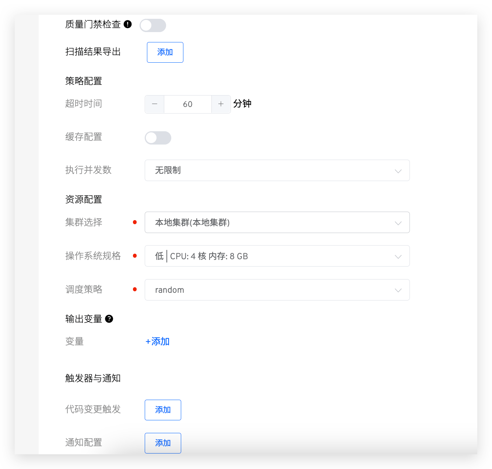Viewport: 492px width, 469px height.
Task: Open the help icon next to 输出变量
Action: coord(109,319)
